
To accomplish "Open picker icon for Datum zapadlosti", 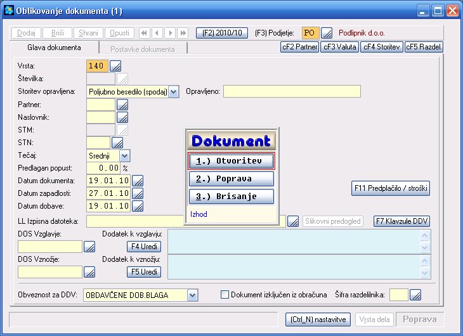I will tap(137, 193).
